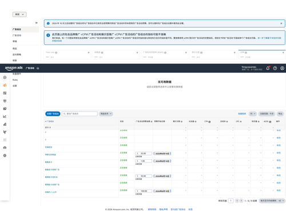This screenshot has width=286, height=214.
Task: Open the date picker in the 100.00 budget row
Action: 162,191
